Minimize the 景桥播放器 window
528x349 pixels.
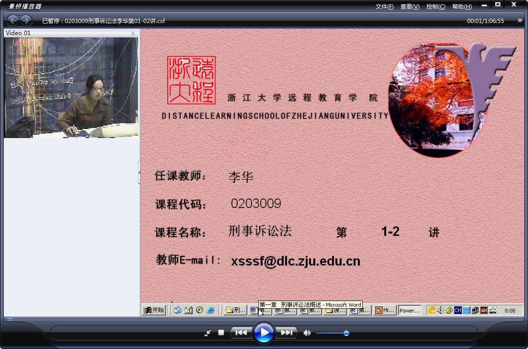pos(484,5)
